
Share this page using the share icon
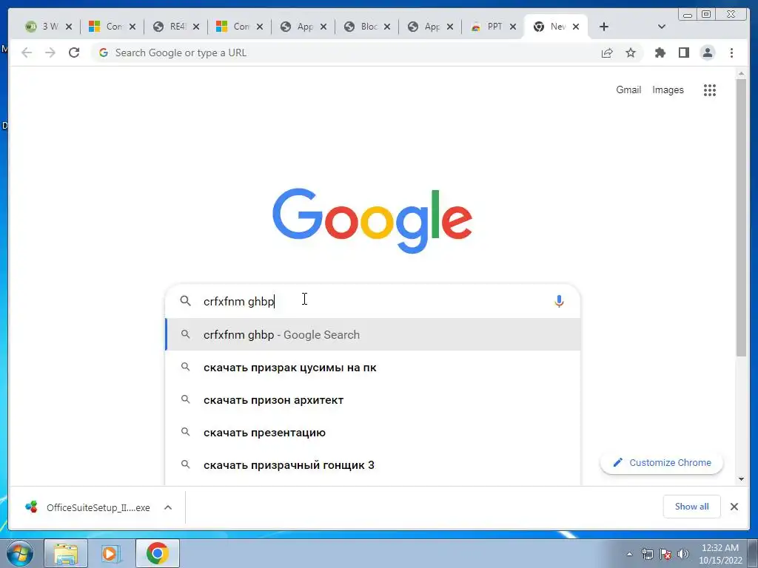(607, 53)
